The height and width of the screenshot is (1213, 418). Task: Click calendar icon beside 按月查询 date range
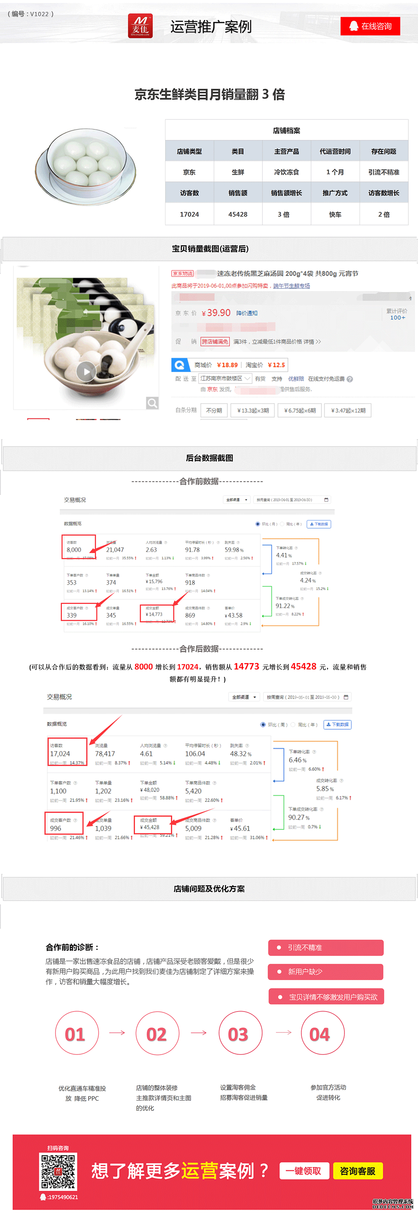[326, 500]
